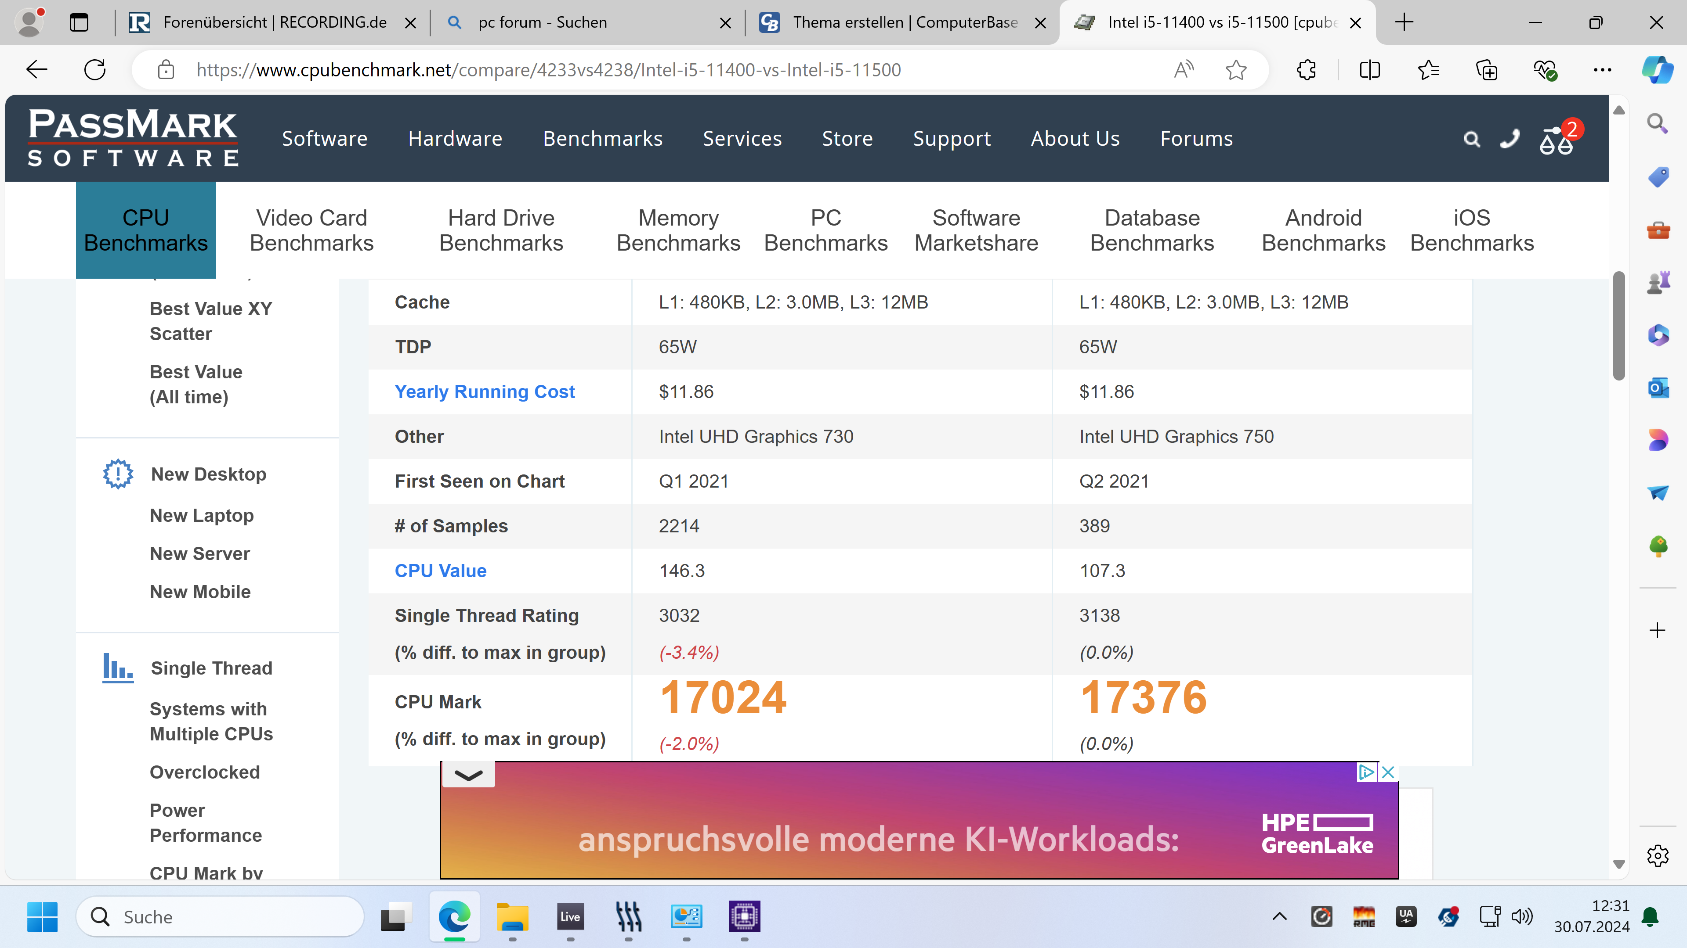Click the browser Extensions puzzle icon
Screen dimensions: 1687x948
1307,69
